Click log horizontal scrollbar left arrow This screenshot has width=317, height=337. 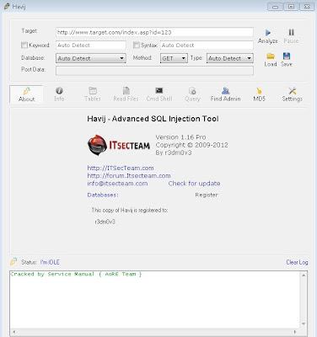tap(13, 332)
